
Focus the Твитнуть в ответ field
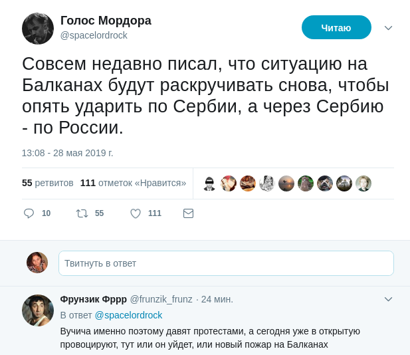tap(226, 263)
